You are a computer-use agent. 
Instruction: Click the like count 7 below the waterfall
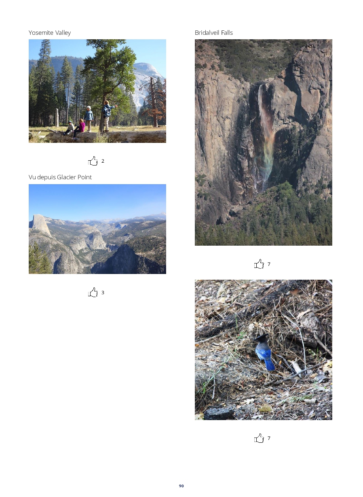pos(269,264)
